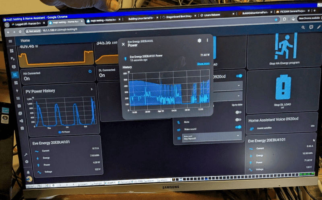
Task: Open the Logbook list icon in sidebar
Action: [x=18, y=98]
